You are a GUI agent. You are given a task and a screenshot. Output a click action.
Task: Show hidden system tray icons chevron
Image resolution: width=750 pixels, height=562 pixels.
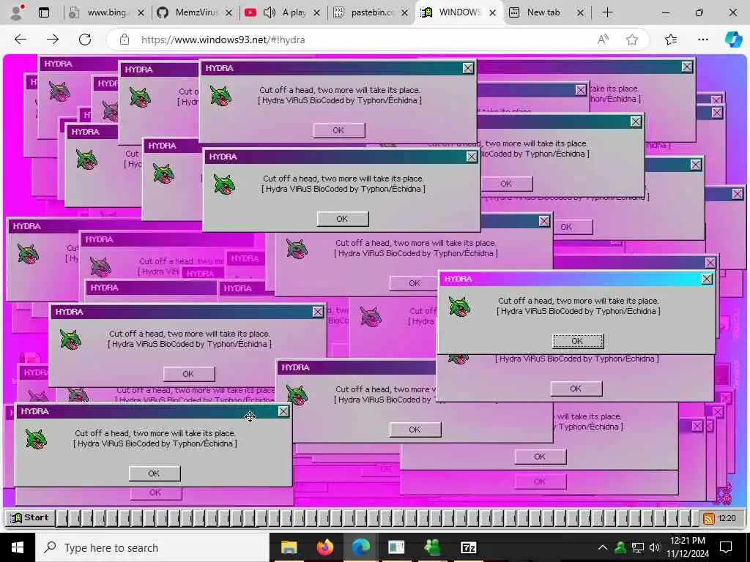pyautogui.click(x=603, y=547)
